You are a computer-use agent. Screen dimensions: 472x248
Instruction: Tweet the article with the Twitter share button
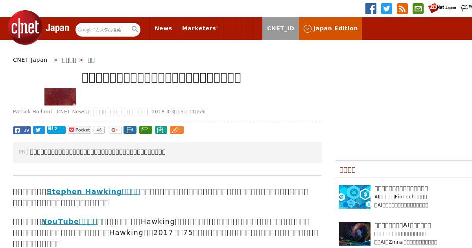[x=39, y=130]
